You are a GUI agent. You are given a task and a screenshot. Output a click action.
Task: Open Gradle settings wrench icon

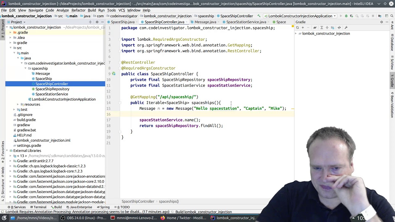pyautogui.click(x=346, y=28)
